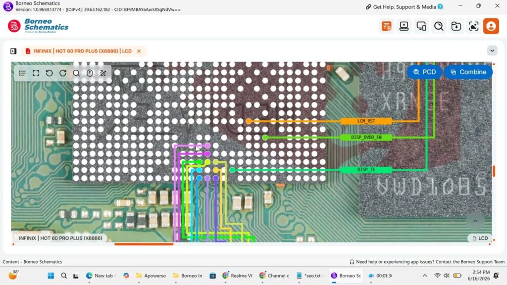Select the mouse scroll mode tool
Image resolution: width=507 pixels, height=285 pixels.
coord(90,73)
